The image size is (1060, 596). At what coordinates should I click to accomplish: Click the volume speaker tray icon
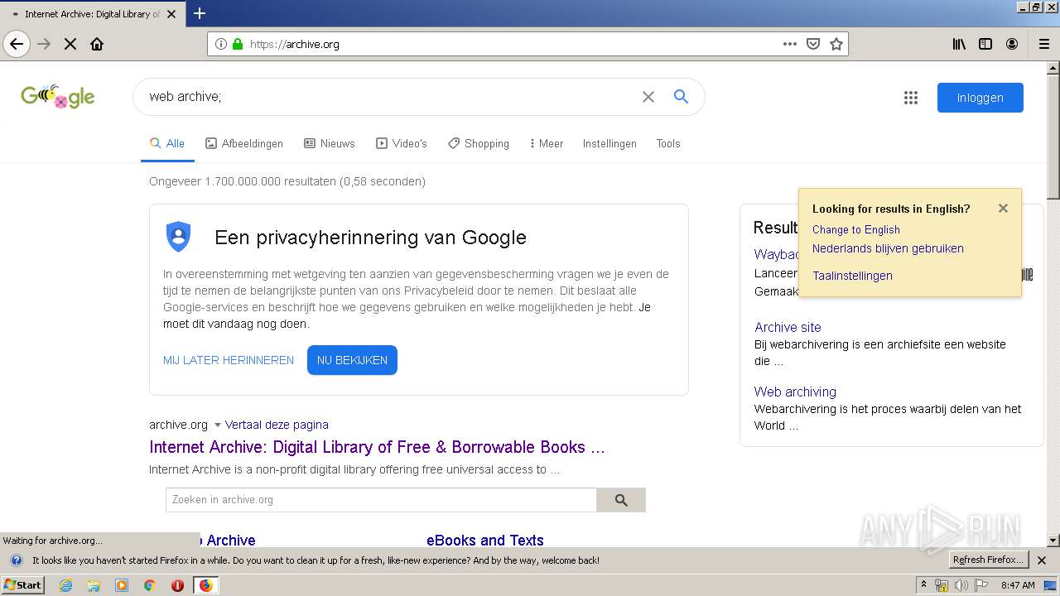(961, 585)
